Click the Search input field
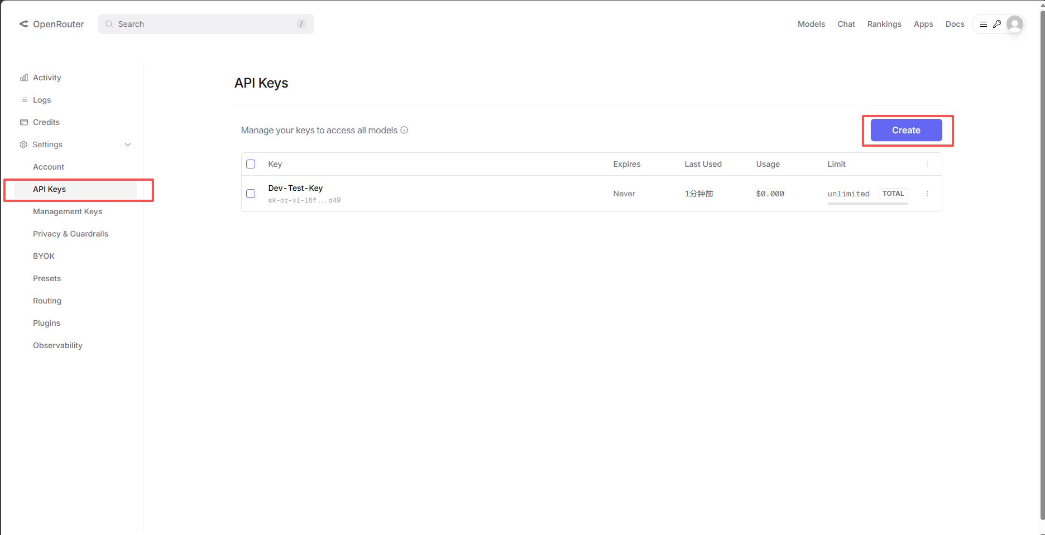 click(x=206, y=24)
